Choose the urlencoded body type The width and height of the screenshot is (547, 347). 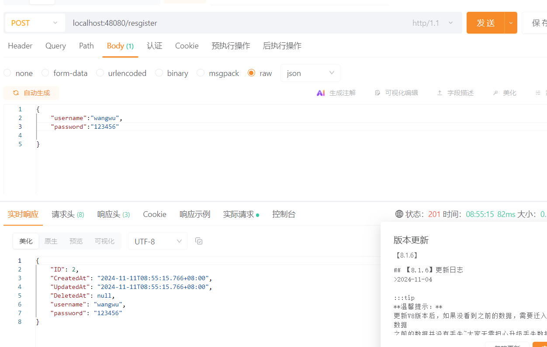[100, 73]
